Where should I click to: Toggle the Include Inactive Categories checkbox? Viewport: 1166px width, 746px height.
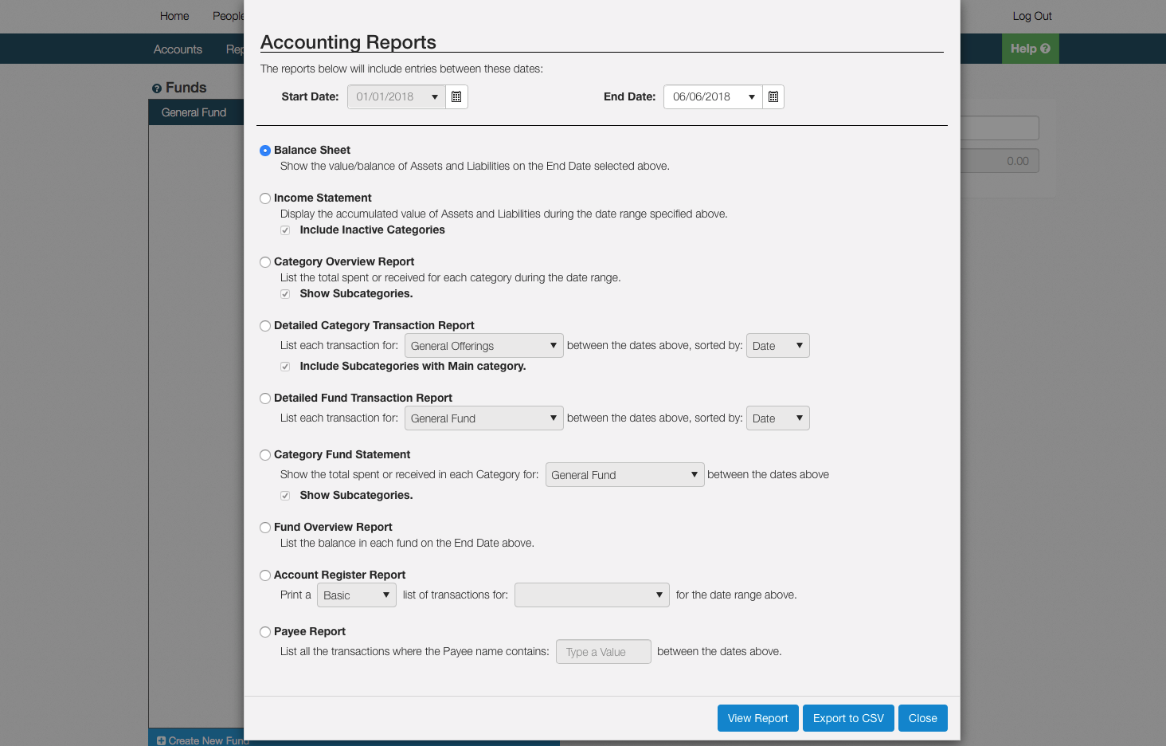click(285, 230)
